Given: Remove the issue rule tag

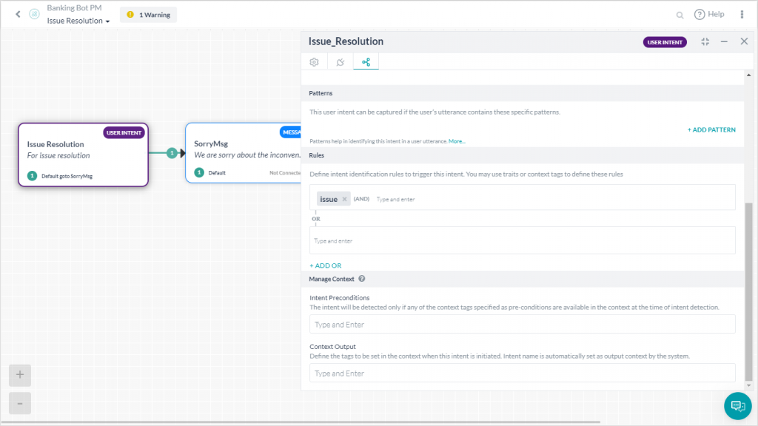Looking at the screenshot, I should (x=344, y=198).
